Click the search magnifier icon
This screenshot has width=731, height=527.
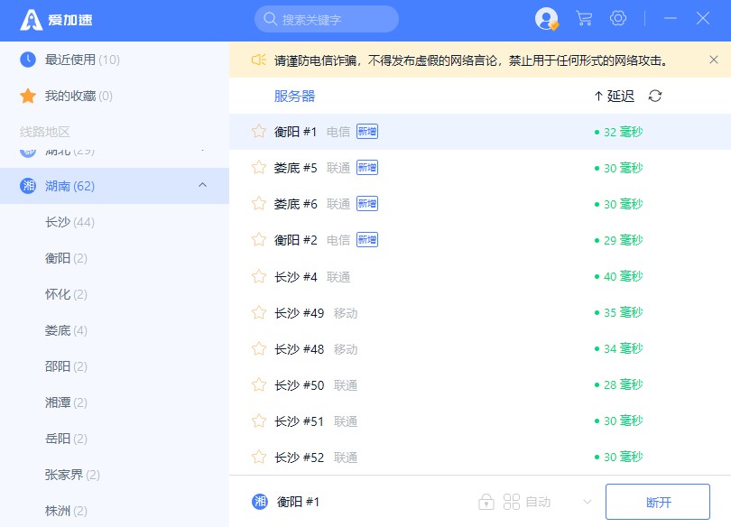pos(271,19)
